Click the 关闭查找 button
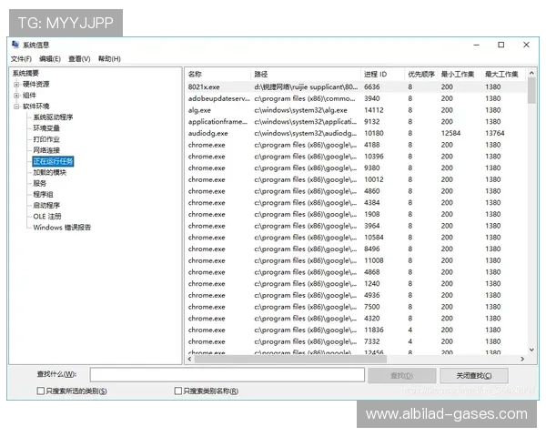 coord(473,375)
